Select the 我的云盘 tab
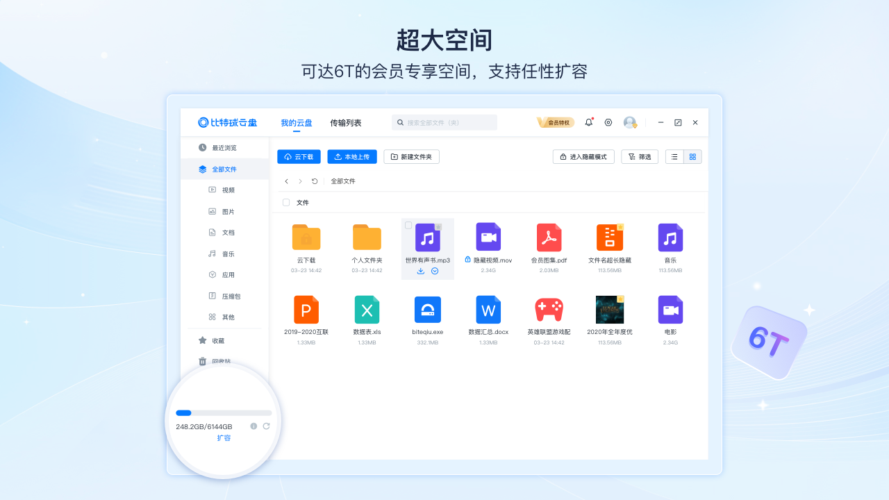This screenshot has width=889, height=500. [x=297, y=122]
